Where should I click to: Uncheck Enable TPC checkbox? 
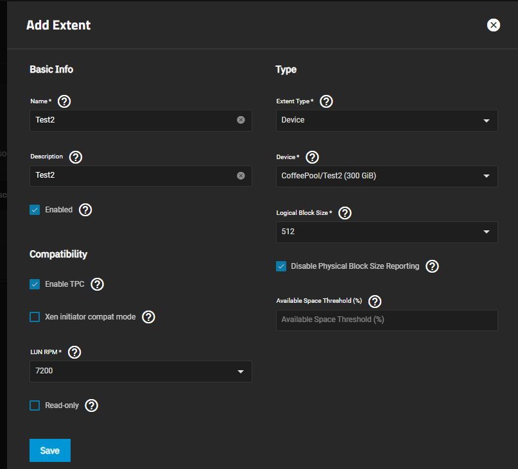point(35,284)
